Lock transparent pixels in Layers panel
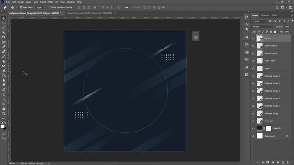Viewport: 294px width, 165px height. coord(259,32)
